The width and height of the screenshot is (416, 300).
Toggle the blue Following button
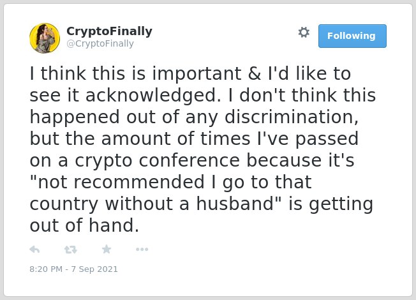tap(352, 36)
